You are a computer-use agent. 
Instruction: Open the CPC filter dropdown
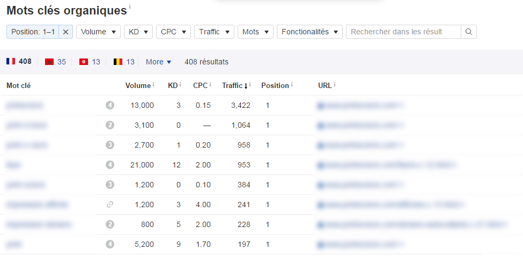tap(173, 32)
